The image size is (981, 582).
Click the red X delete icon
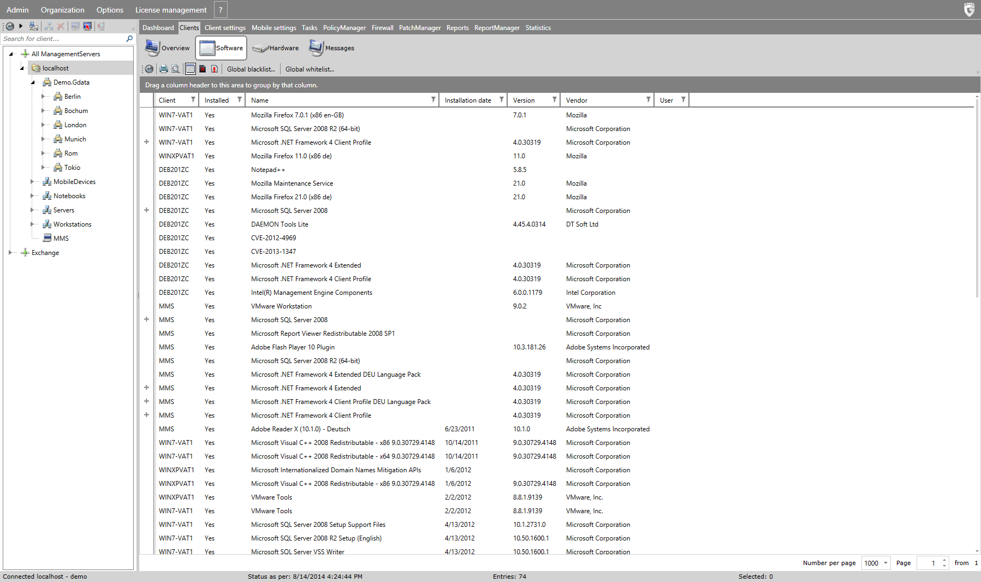[61, 26]
